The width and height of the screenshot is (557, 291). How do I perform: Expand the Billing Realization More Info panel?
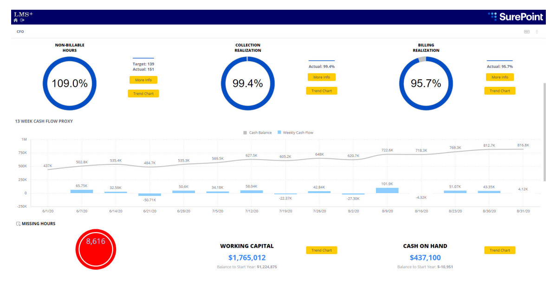tap(499, 77)
